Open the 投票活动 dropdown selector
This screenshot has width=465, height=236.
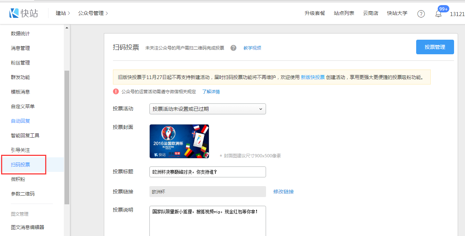pos(207,109)
